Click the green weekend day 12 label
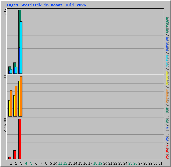171x167 pixels. pyautogui.click(x=65, y=163)
